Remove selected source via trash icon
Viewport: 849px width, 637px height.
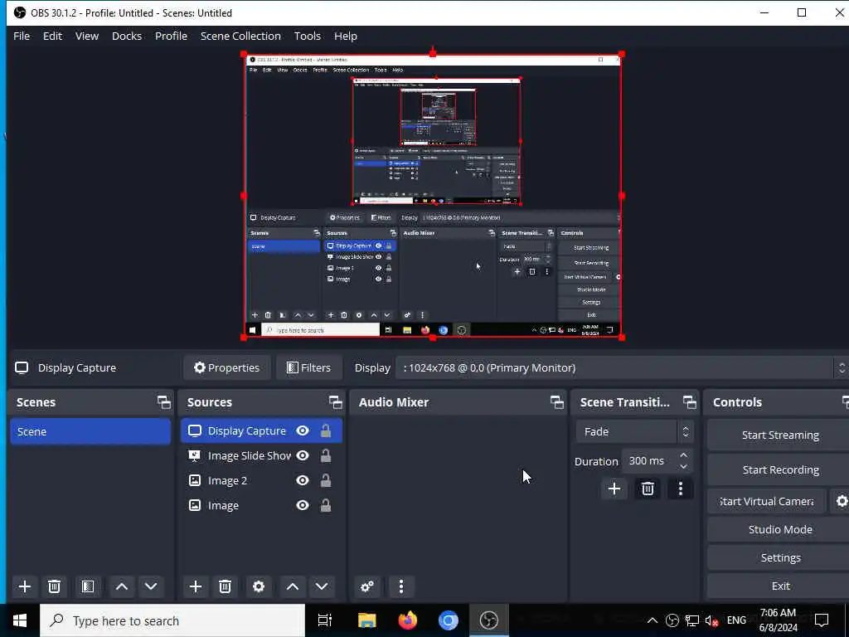pyautogui.click(x=226, y=586)
